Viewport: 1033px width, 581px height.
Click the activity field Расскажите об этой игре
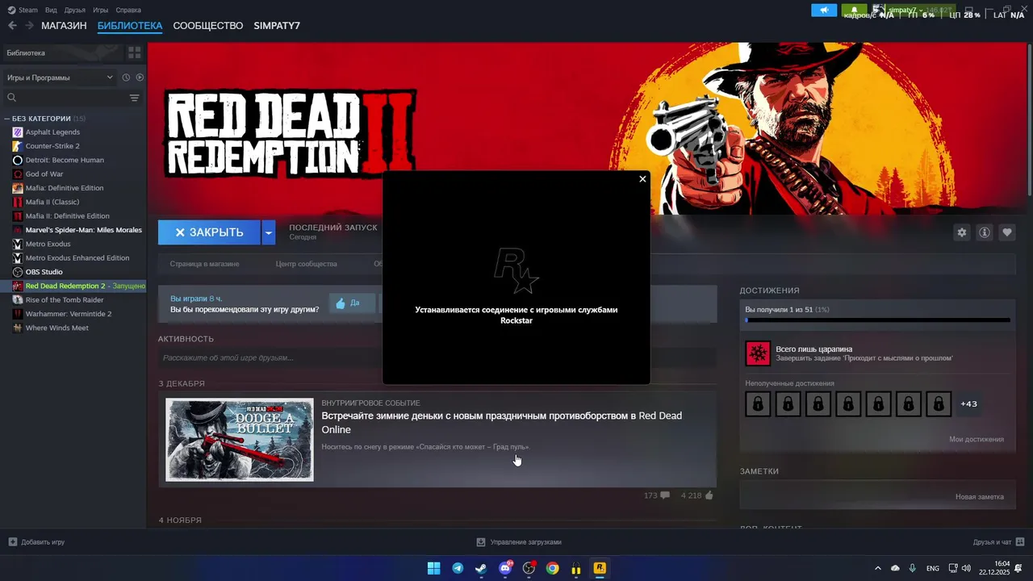click(437, 357)
